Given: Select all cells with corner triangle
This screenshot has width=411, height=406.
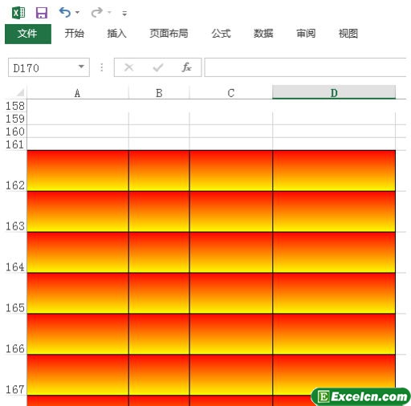Looking at the screenshot, I should [20, 93].
